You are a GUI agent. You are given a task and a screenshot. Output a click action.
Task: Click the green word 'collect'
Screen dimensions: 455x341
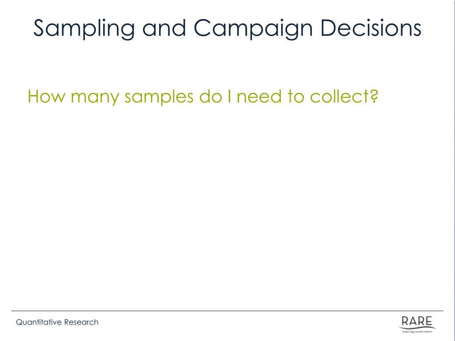340,96
